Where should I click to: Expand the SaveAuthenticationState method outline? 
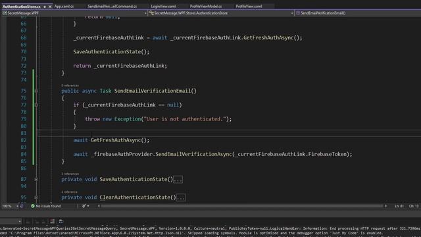click(x=36, y=179)
